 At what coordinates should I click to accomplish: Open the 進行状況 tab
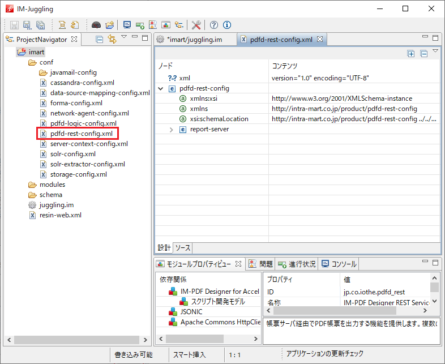[297, 264]
